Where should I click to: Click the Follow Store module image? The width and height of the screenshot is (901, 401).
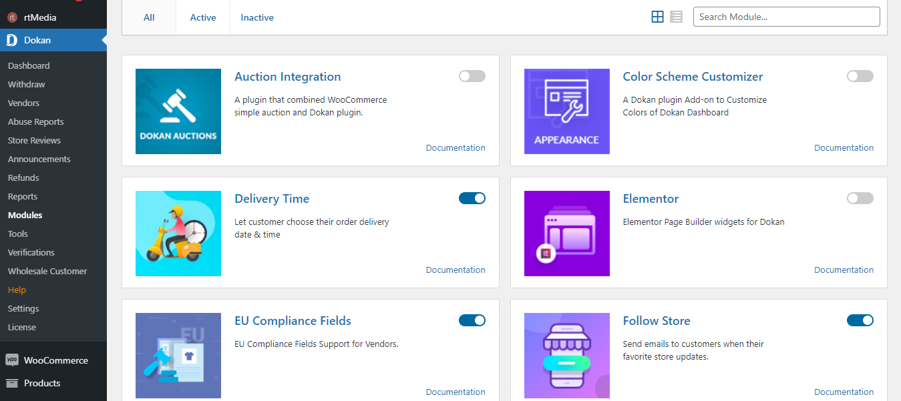coord(566,356)
